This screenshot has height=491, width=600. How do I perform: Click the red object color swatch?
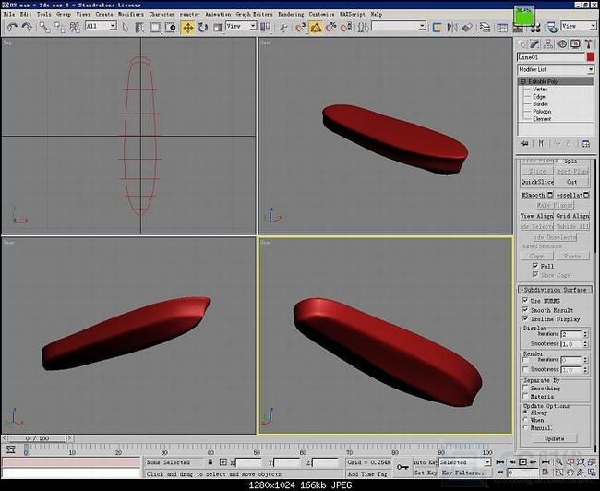(x=591, y=57)
